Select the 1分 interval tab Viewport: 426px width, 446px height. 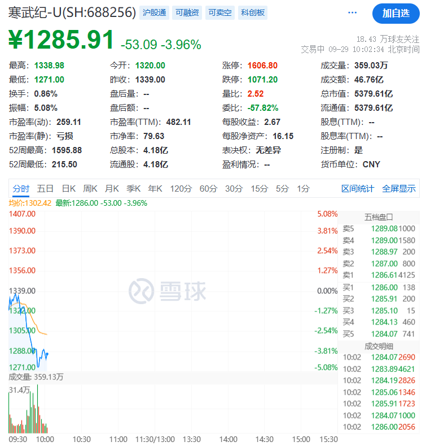coord(304,189)
